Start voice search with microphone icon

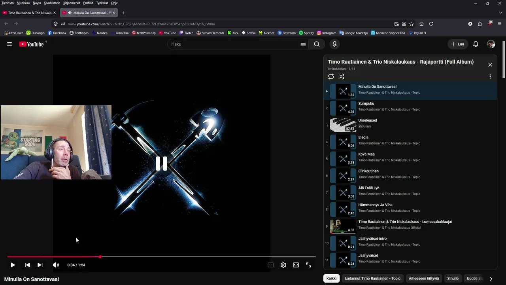click(334, 44)
